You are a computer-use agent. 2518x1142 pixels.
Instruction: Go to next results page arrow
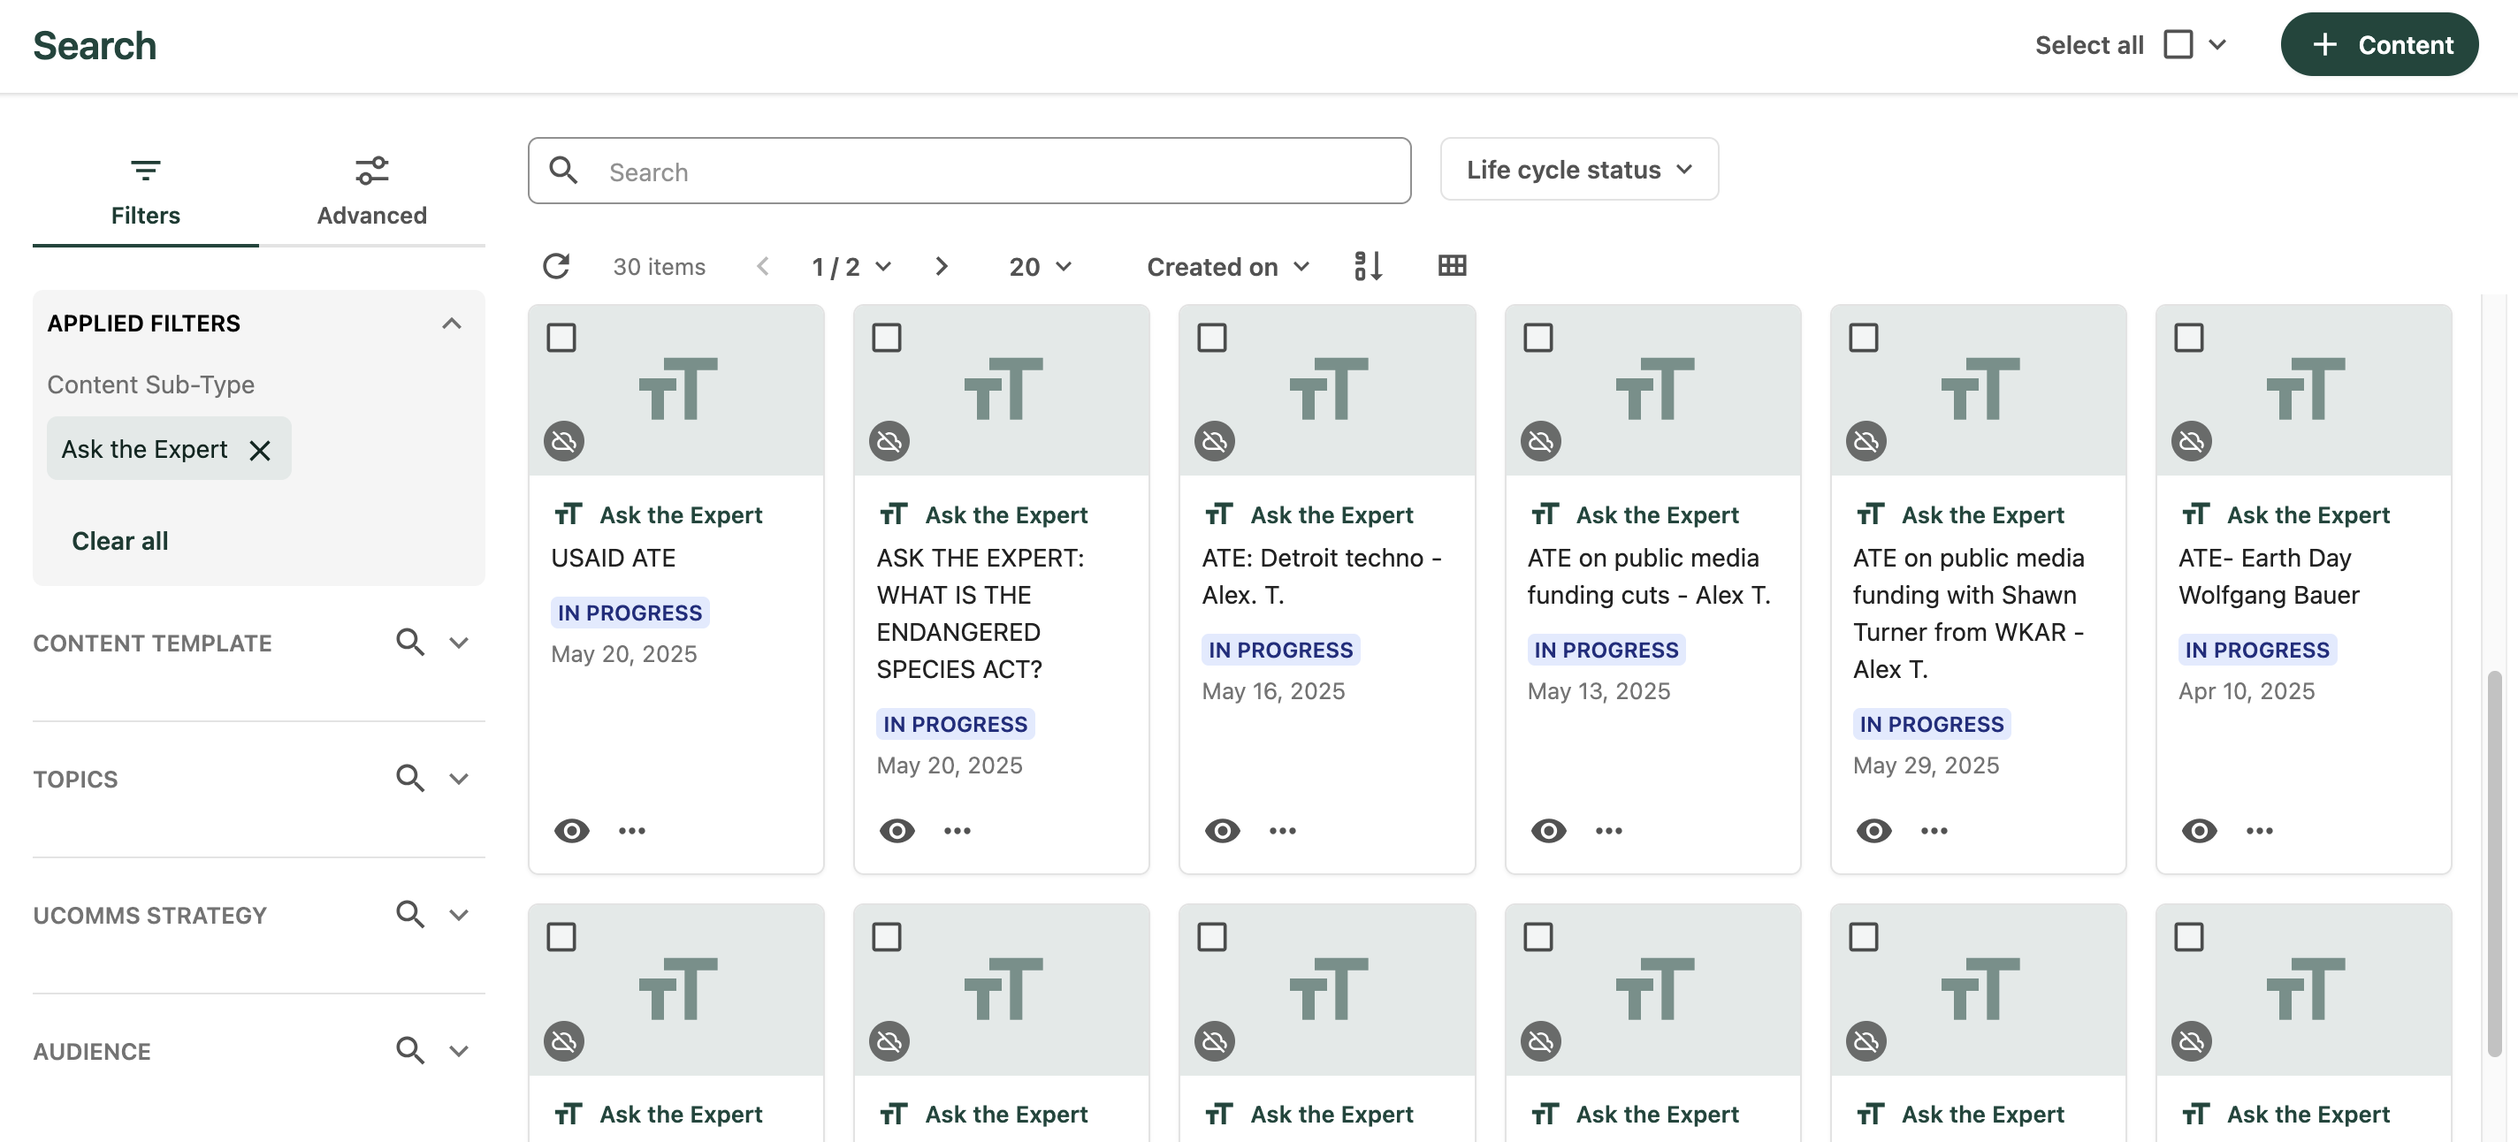[941, 266]
